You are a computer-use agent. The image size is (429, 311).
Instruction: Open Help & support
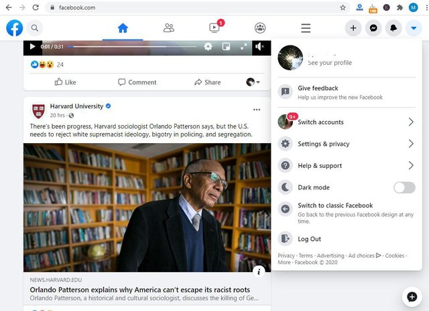[x=347, y=165]
